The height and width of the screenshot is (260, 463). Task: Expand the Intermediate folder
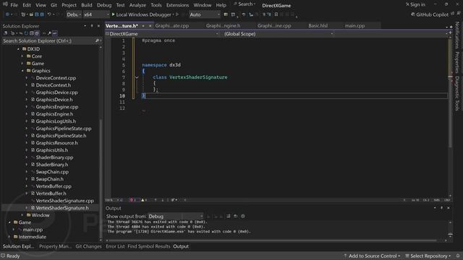point(9,237)
